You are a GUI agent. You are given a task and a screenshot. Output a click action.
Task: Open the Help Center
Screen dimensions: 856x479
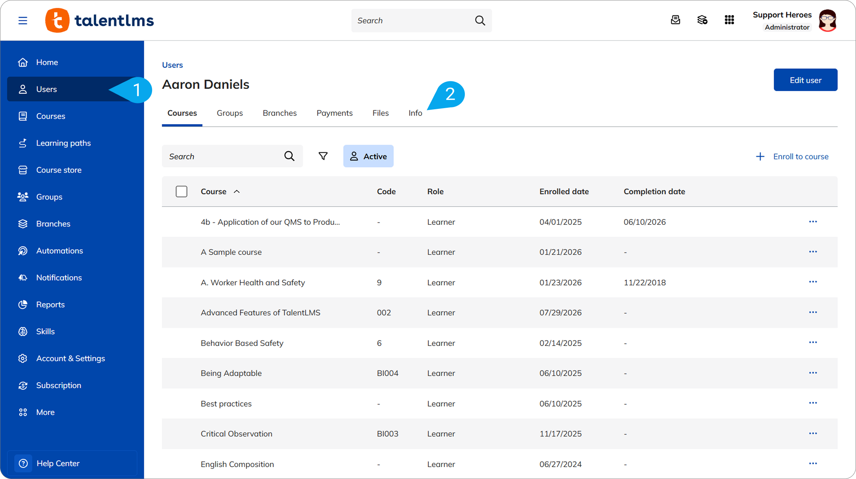pos(72,463)
